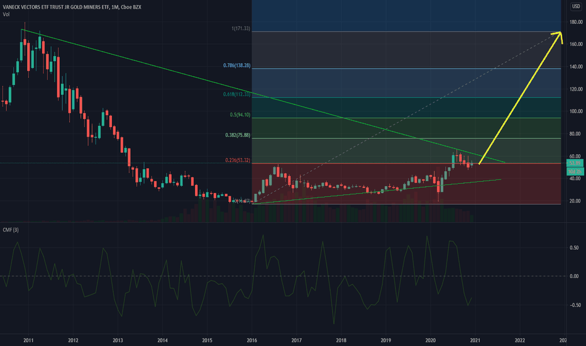Click the 0.382(75.88) Fibonacci level label
The image size is (586, 346).
coord(238,135)
